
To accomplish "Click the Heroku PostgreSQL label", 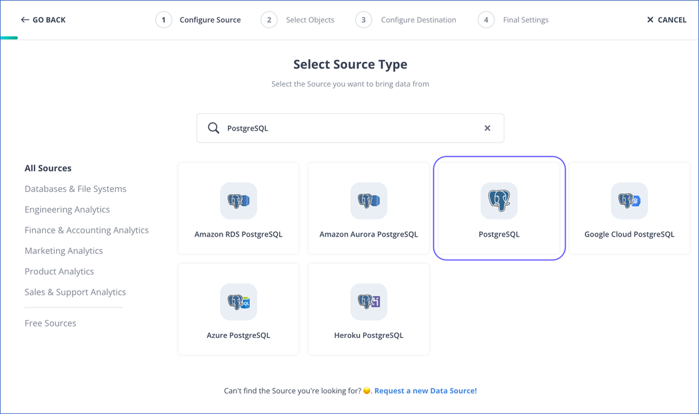I will [368, 335].
